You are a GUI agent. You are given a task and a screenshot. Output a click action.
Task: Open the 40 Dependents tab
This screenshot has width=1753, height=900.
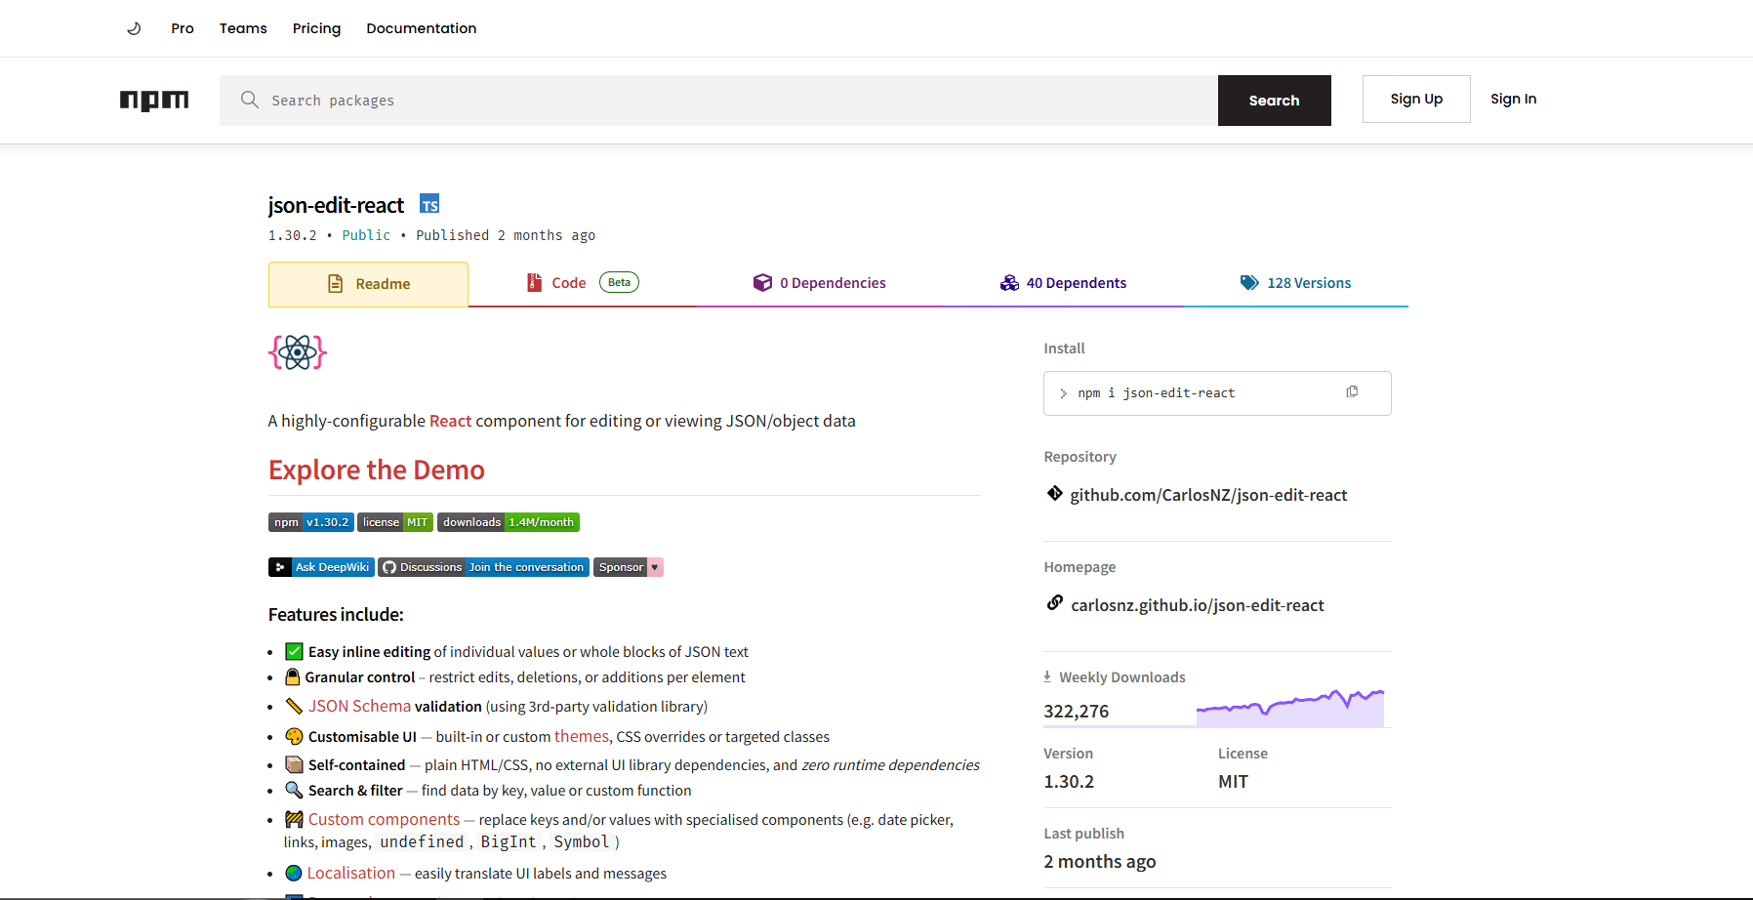click(1063, 283)
